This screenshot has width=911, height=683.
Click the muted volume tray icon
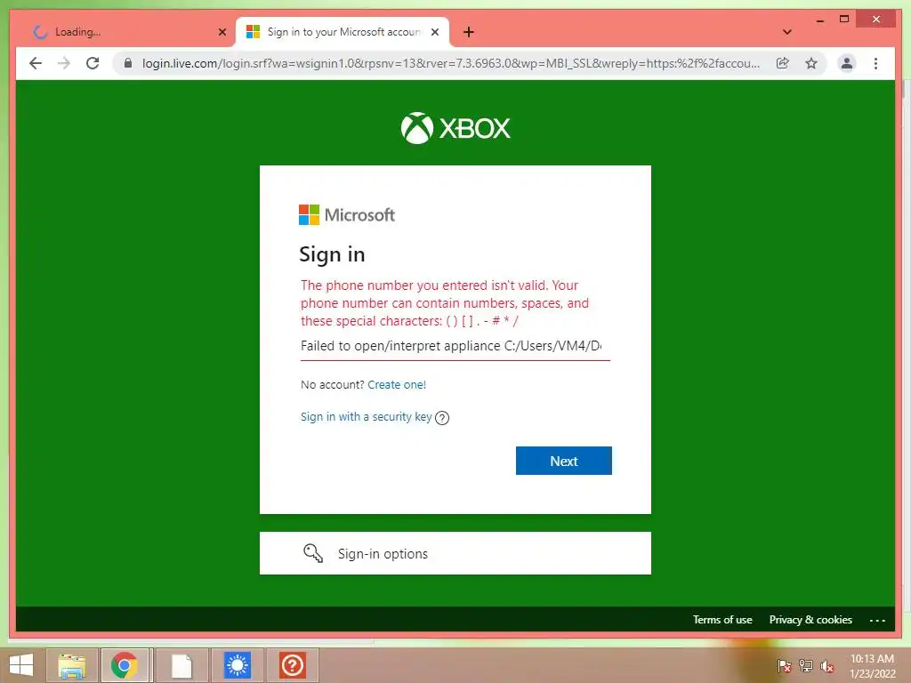click(x=827, y=666)
